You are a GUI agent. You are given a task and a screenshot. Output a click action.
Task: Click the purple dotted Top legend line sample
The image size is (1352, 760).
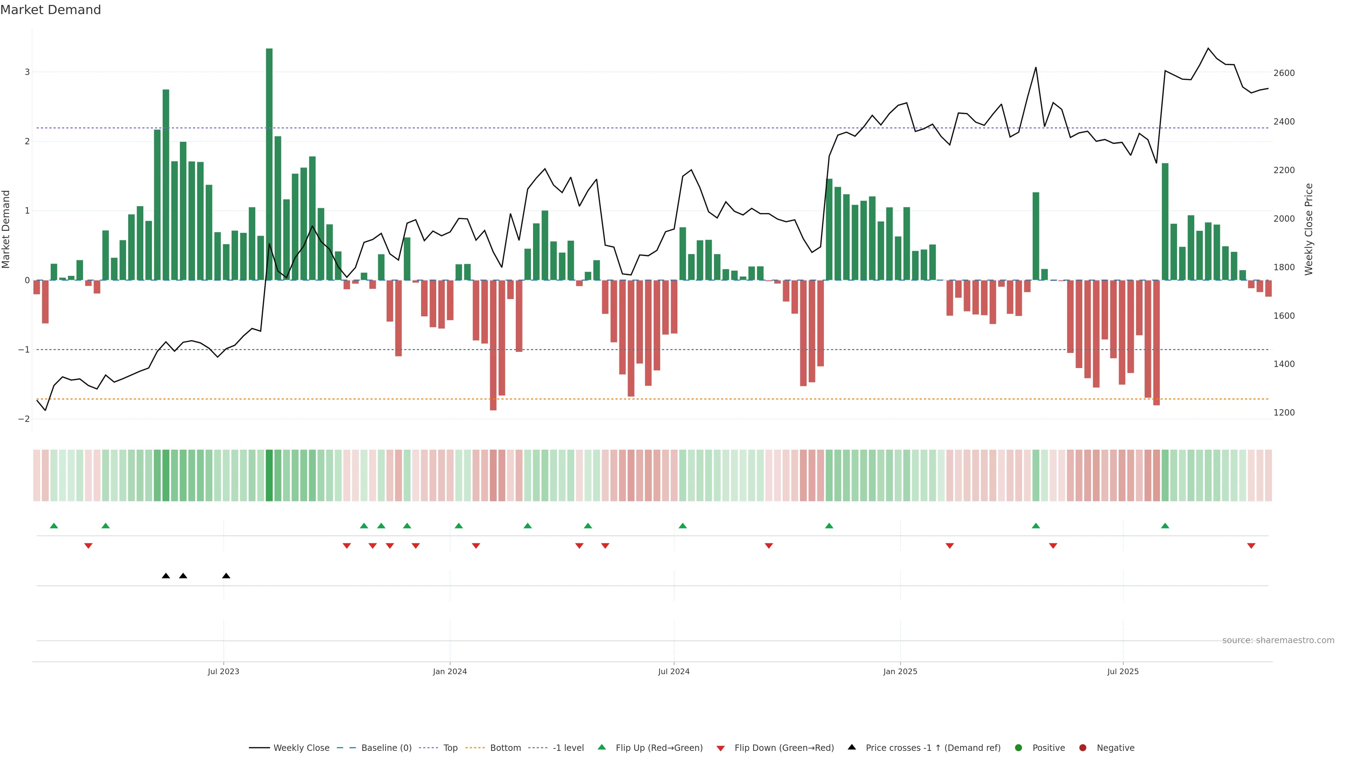click(x=429, y=748)
